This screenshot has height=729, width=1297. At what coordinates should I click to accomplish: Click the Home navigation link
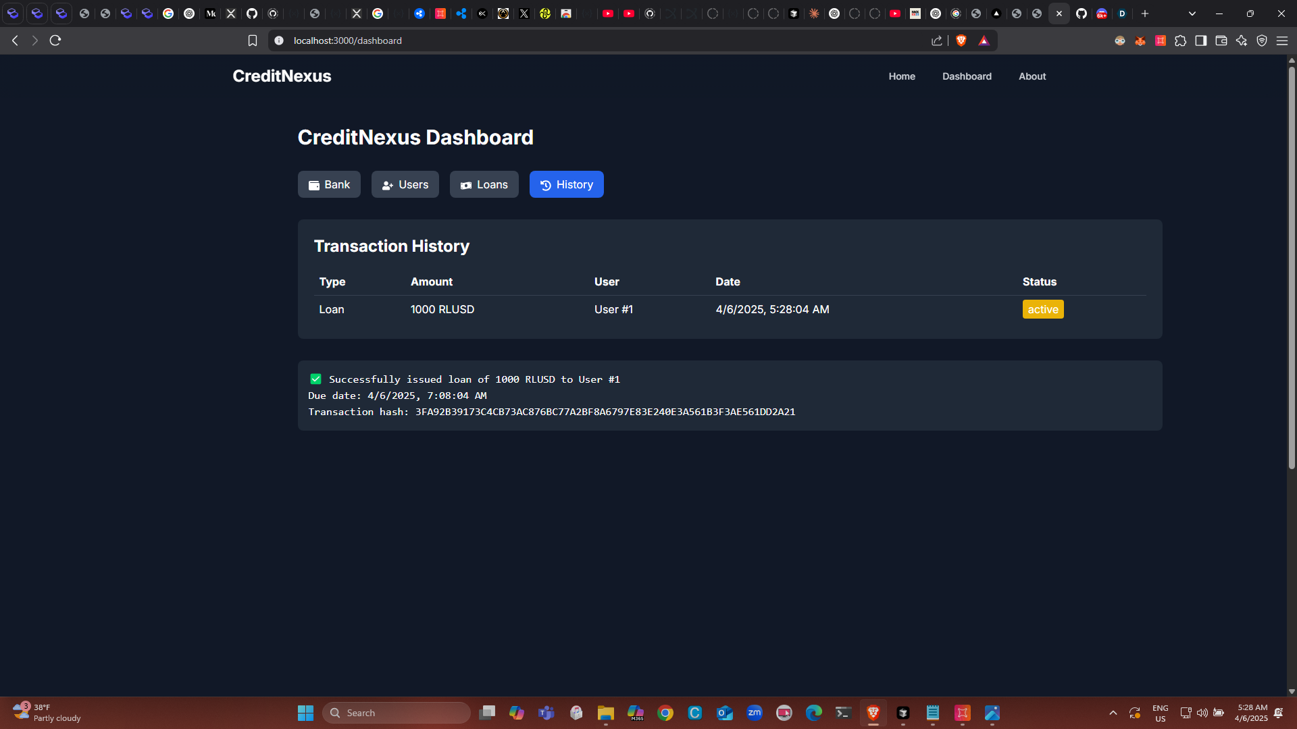click(901, 76)
